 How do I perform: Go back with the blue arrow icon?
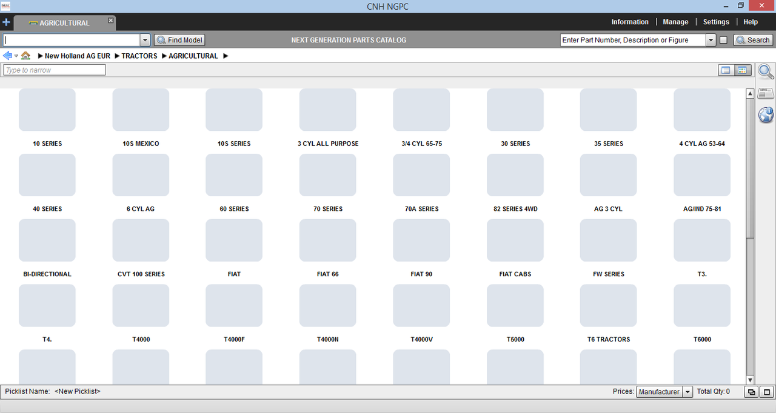coord(7,56)
